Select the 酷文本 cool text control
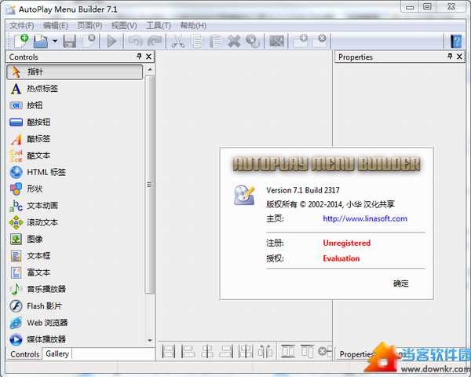Image resolution: width=471 pixels, height=377 pixels. tap(75, 156)
